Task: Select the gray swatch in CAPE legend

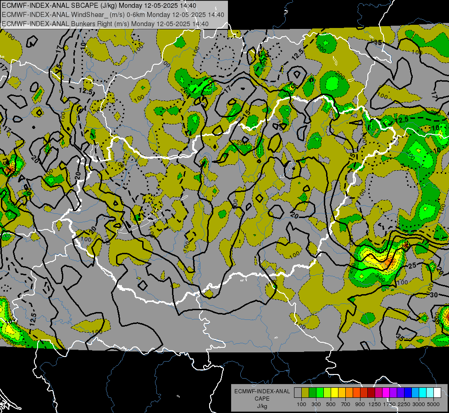Action: click(x=298, y=393)
